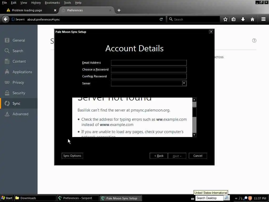Focus the Choose a Password field

149,69
